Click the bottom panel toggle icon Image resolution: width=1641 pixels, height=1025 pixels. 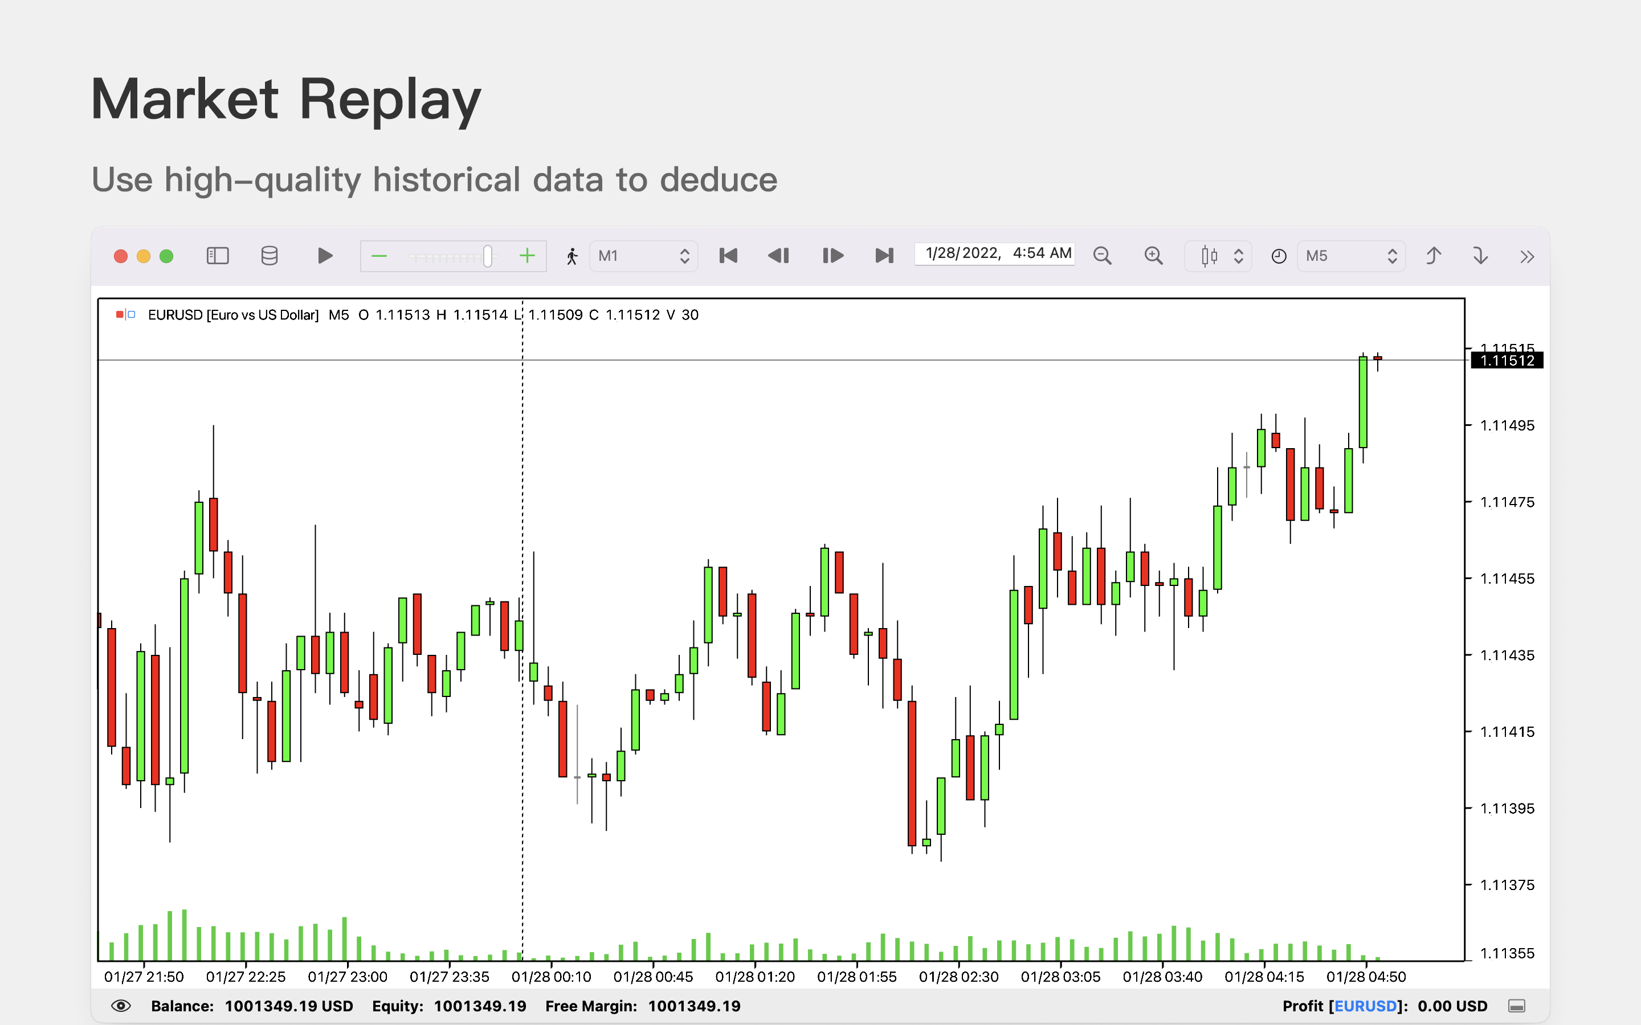pos(1517,1006)
